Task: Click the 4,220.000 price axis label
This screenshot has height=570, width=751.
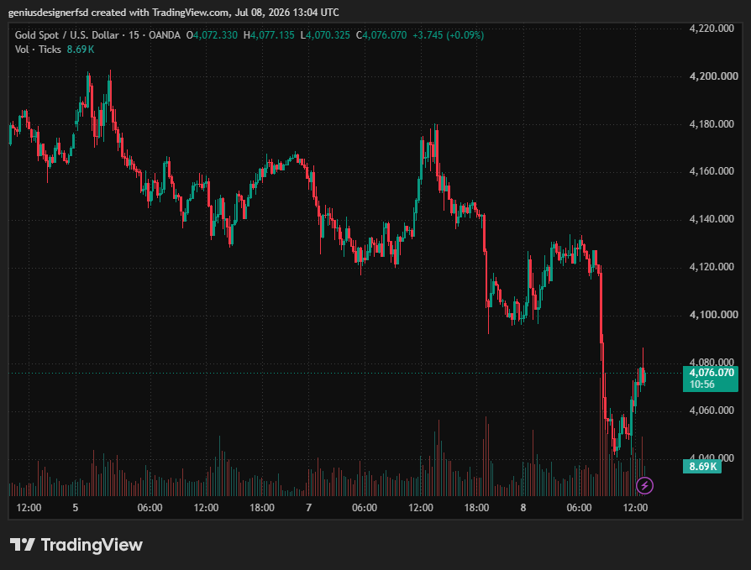Action: tap(712, 29)
